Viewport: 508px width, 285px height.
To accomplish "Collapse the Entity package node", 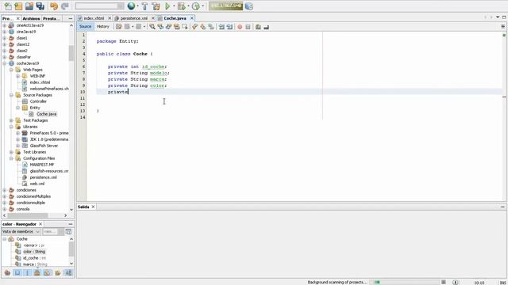I will point(17,108).
